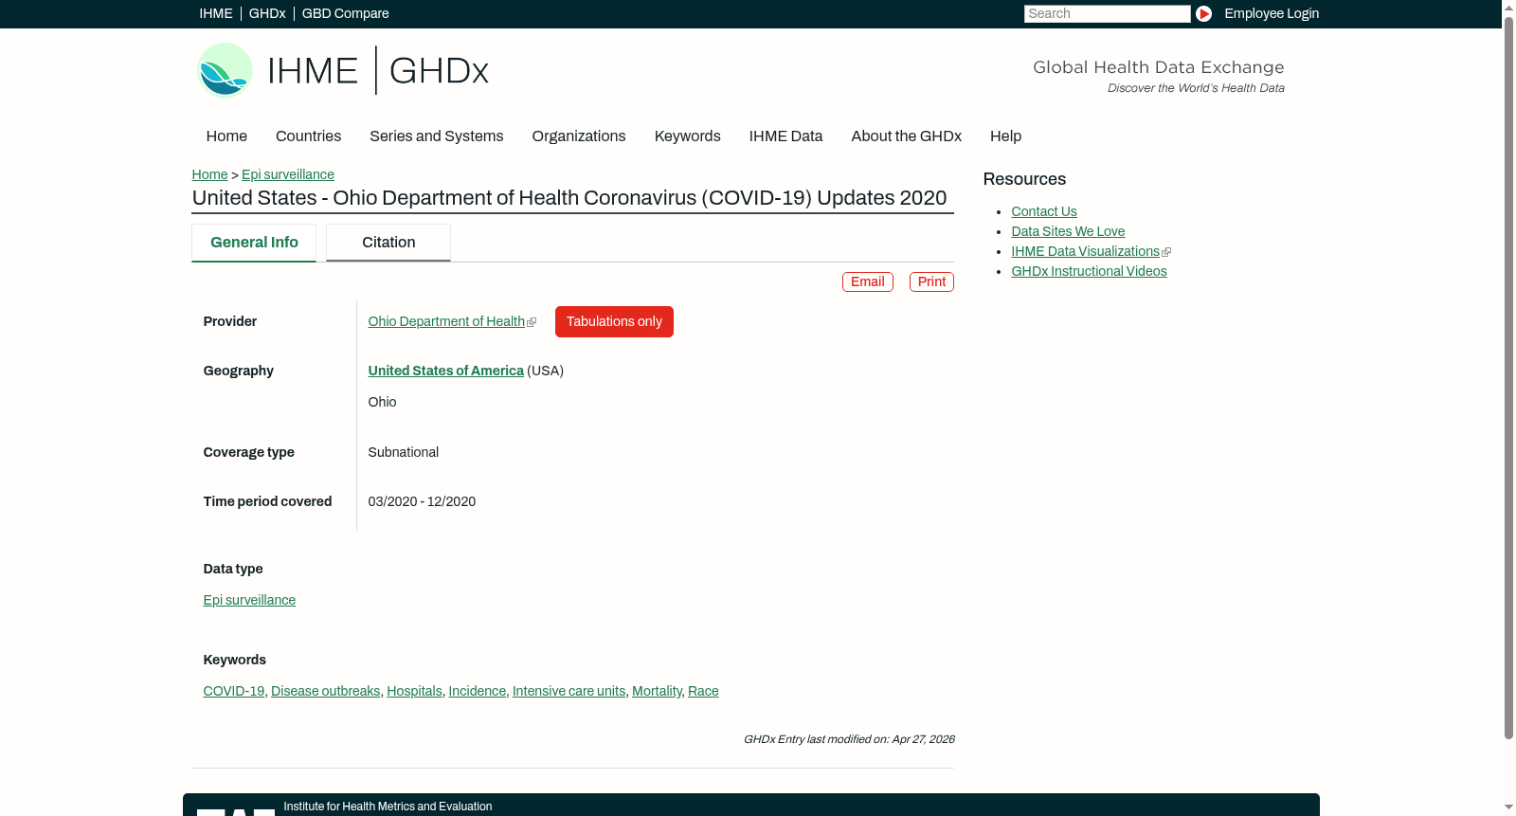Click the Tabulations only red badge
This screenshot has height=816, width=1516.
coord(614,321)
